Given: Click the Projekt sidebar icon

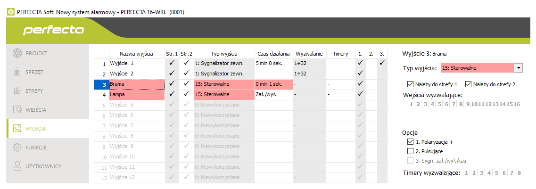Looking at the screenshot, I should 17,53.
